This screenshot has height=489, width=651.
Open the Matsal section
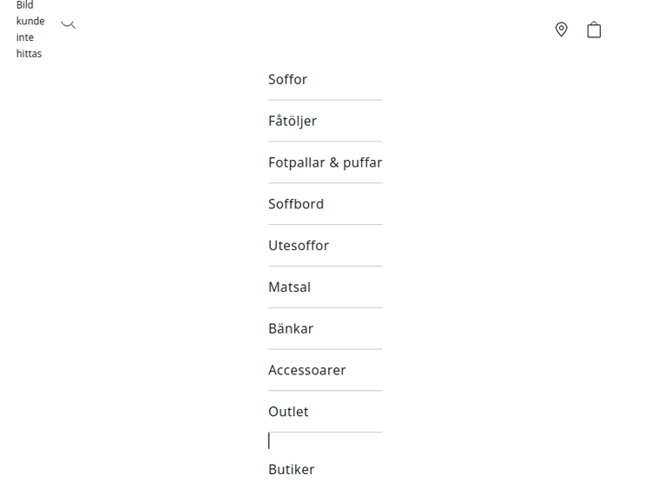[289, 287]
